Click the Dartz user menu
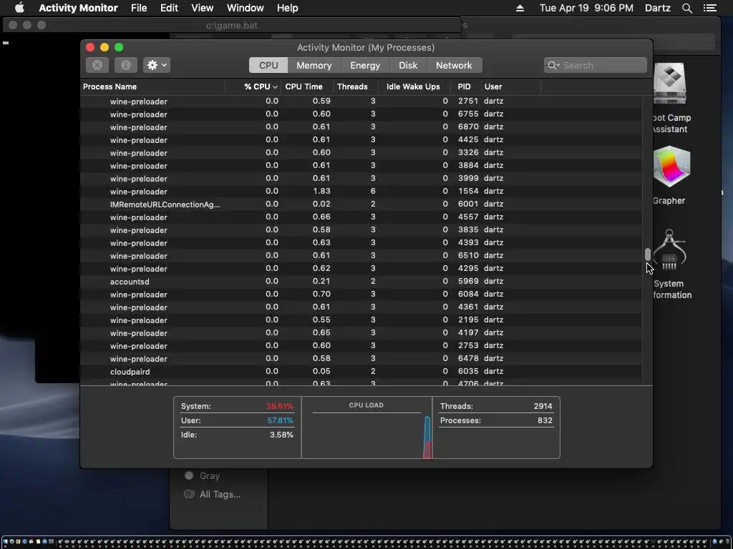The image size is (733, 549). click(x=657, y=8)
